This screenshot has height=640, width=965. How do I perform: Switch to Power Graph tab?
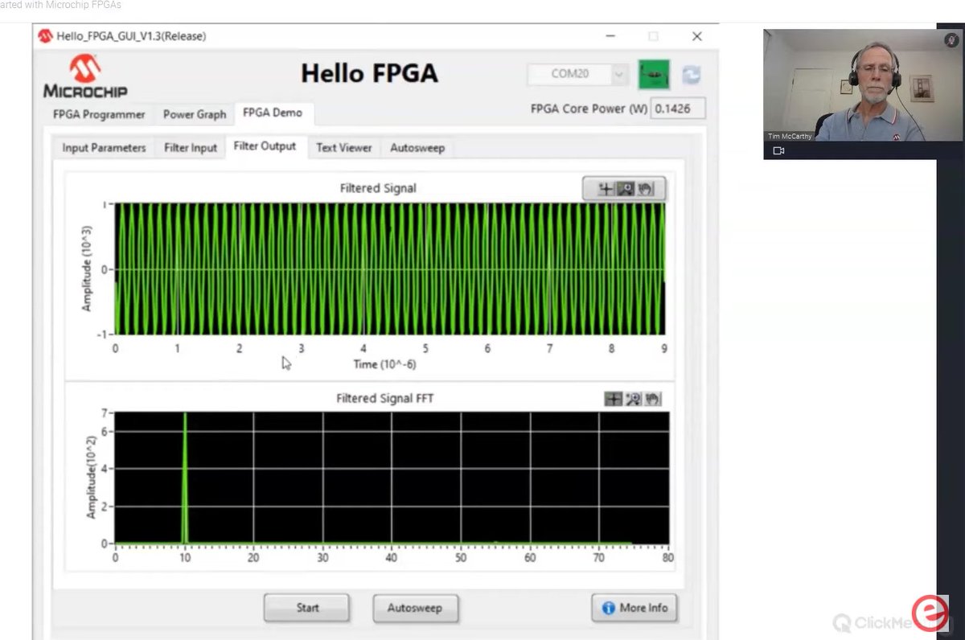[x=195, y=114]
